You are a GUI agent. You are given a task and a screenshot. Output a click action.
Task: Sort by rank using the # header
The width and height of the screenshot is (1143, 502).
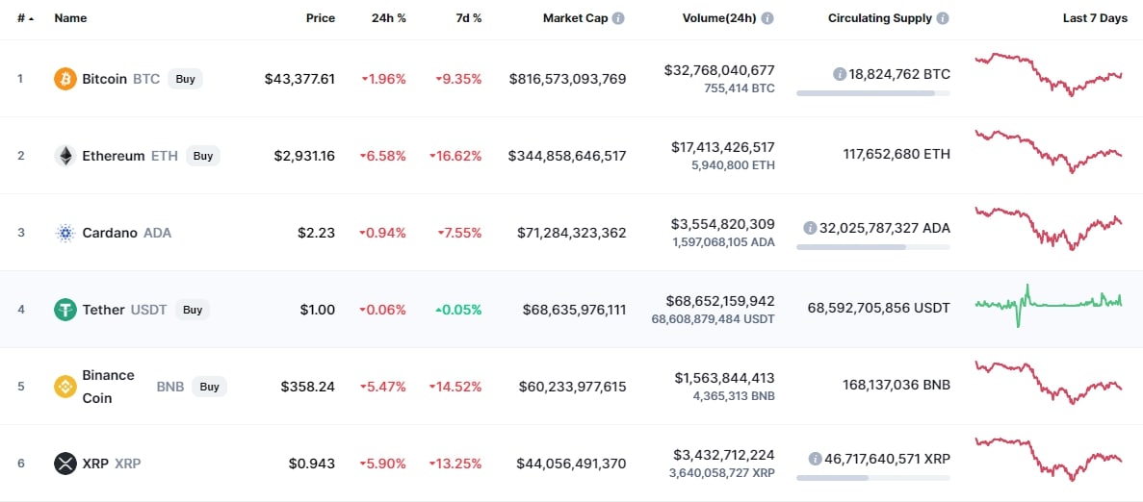tap(25, 18)
